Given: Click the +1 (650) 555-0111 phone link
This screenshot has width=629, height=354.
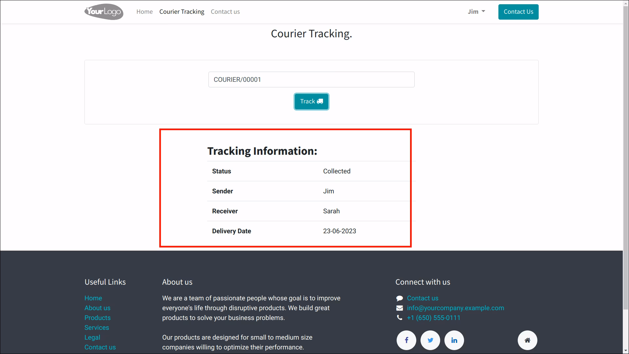Looking at the screenshot, I should tap(434, 318).
